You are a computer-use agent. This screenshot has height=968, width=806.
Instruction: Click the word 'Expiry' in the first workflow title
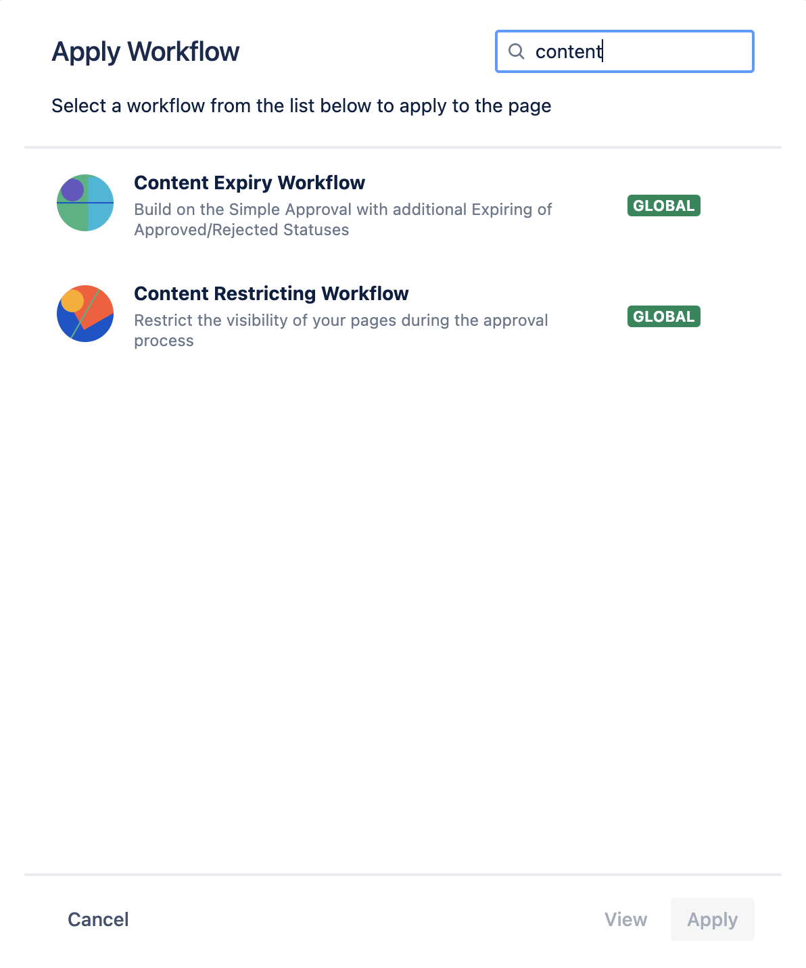[243, 183]
